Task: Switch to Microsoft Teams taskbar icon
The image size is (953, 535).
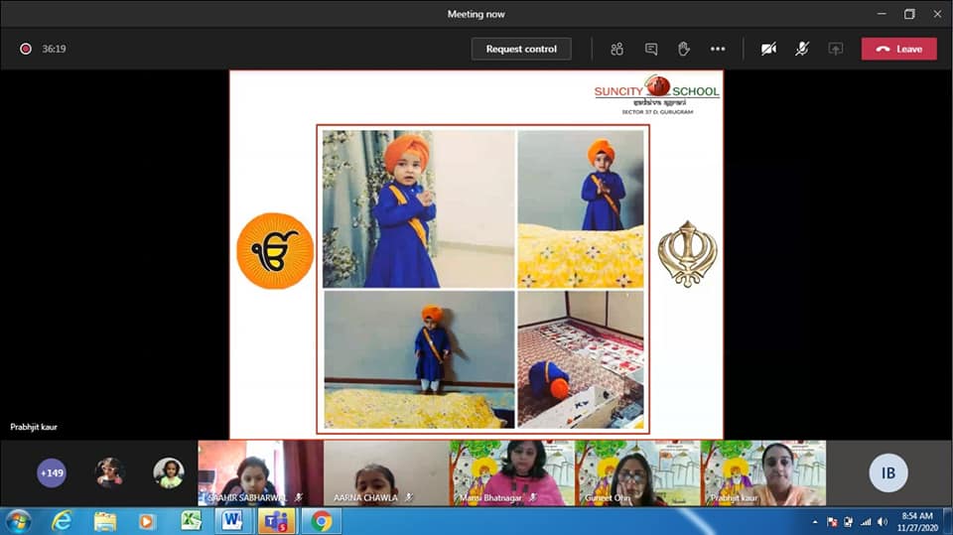Action: 276,521
